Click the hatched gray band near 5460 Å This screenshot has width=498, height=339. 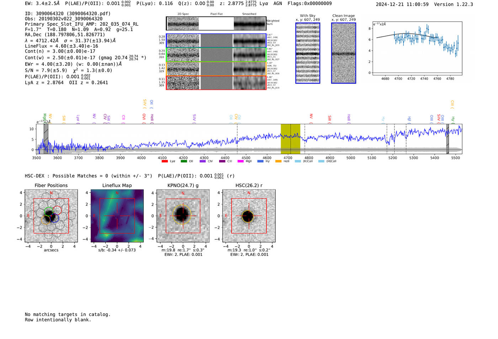(447, 139)
